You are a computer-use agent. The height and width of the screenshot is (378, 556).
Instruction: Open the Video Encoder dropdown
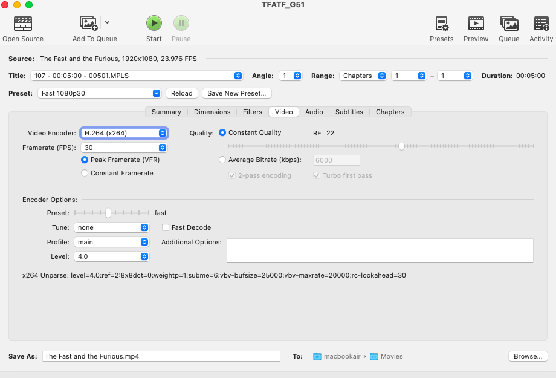[x=124, y=133]
